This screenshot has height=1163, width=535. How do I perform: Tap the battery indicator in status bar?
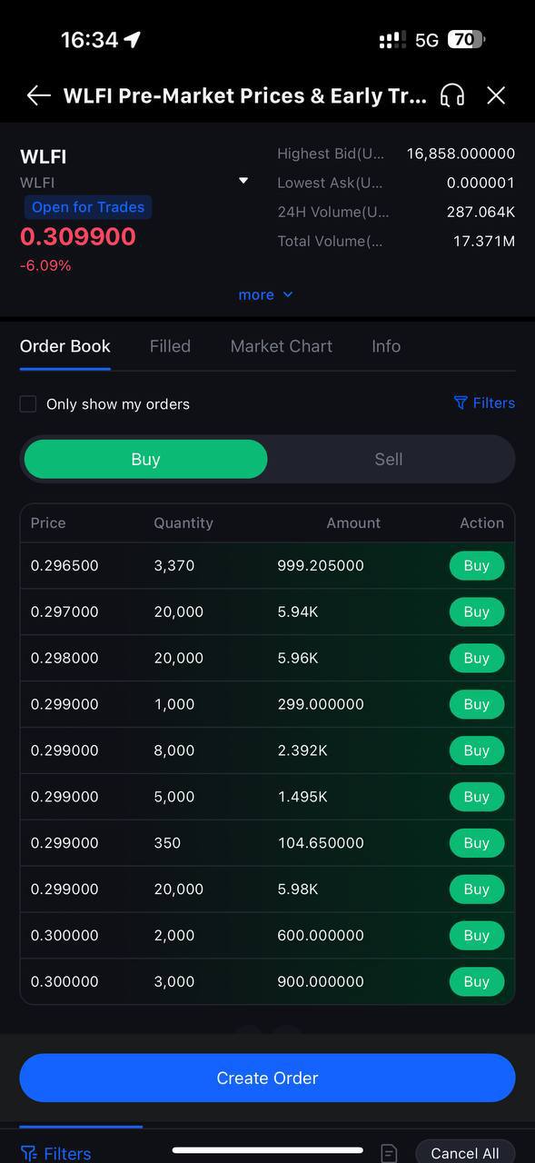tap(466, 40)
